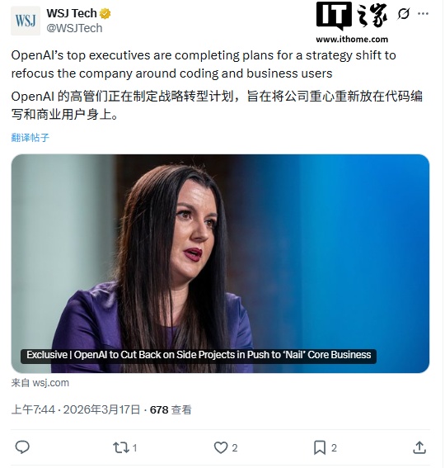Open the @WSJTech handle link
This screenshot has width=445, height=468.
tap(74, 28)
